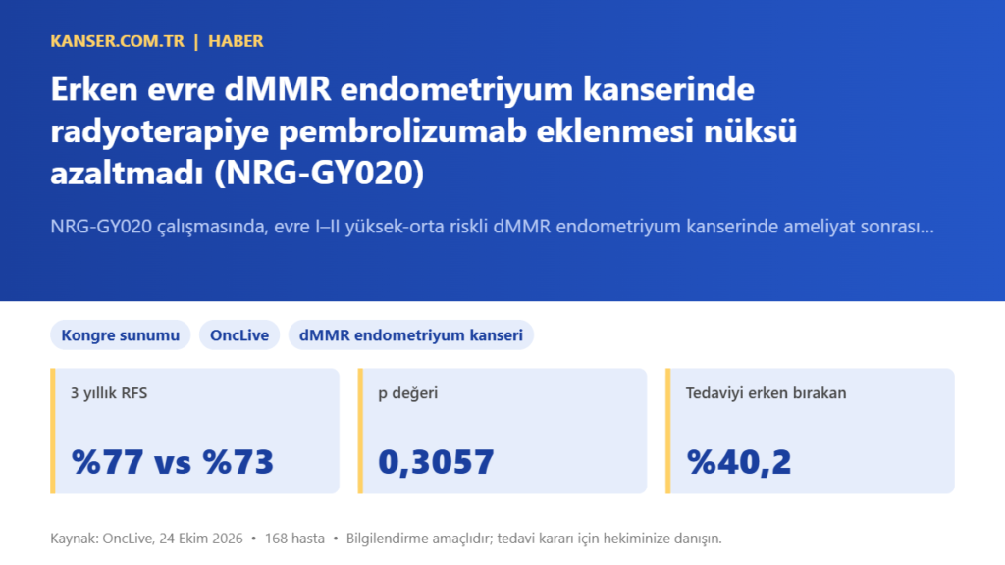Select the Kongre sunumu tag
This screenshot has height=565, width=1005.
[121, 335]
